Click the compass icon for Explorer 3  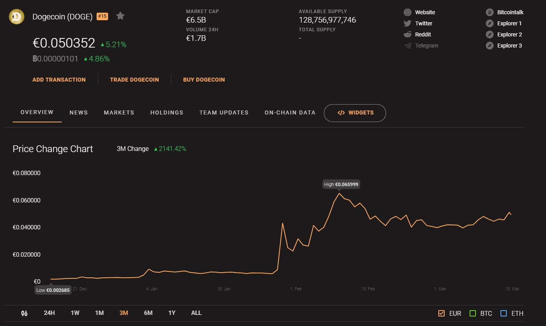click(490, 46)
